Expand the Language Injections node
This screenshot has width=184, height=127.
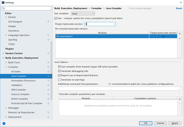(x=6, y=35)
